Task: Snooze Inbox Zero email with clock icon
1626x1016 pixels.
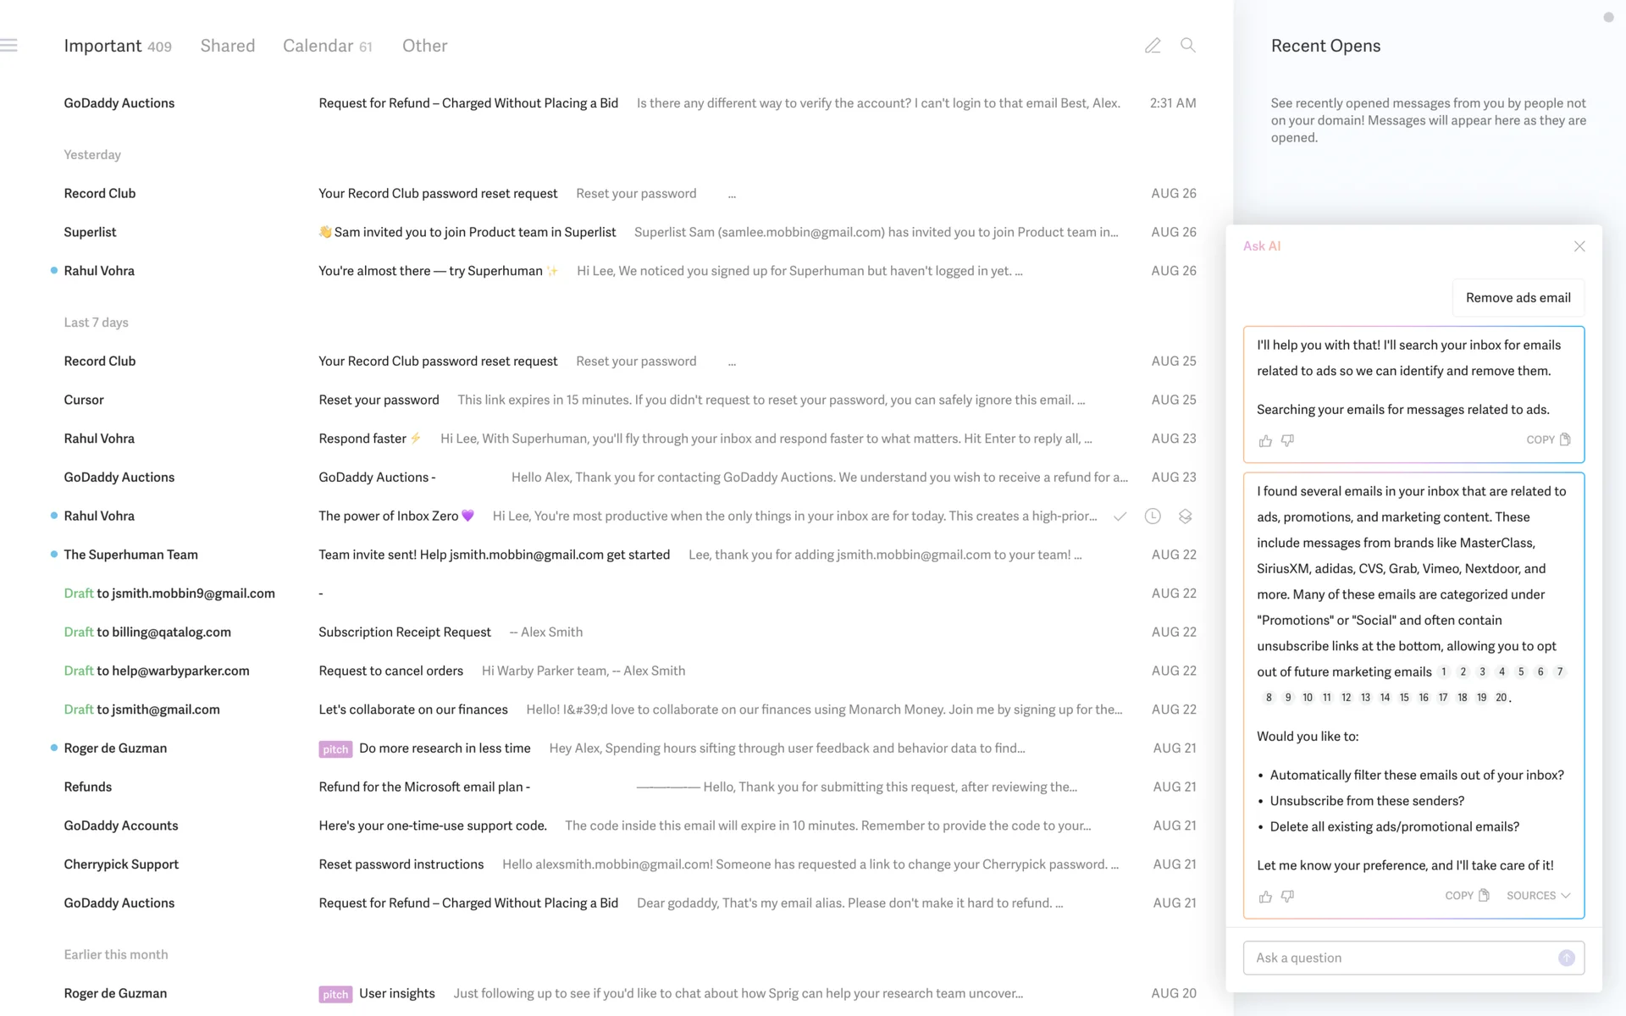Action: 1153,516
